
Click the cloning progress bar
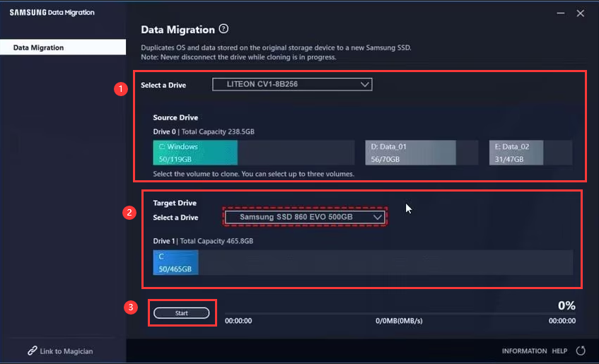coord(400,314)
